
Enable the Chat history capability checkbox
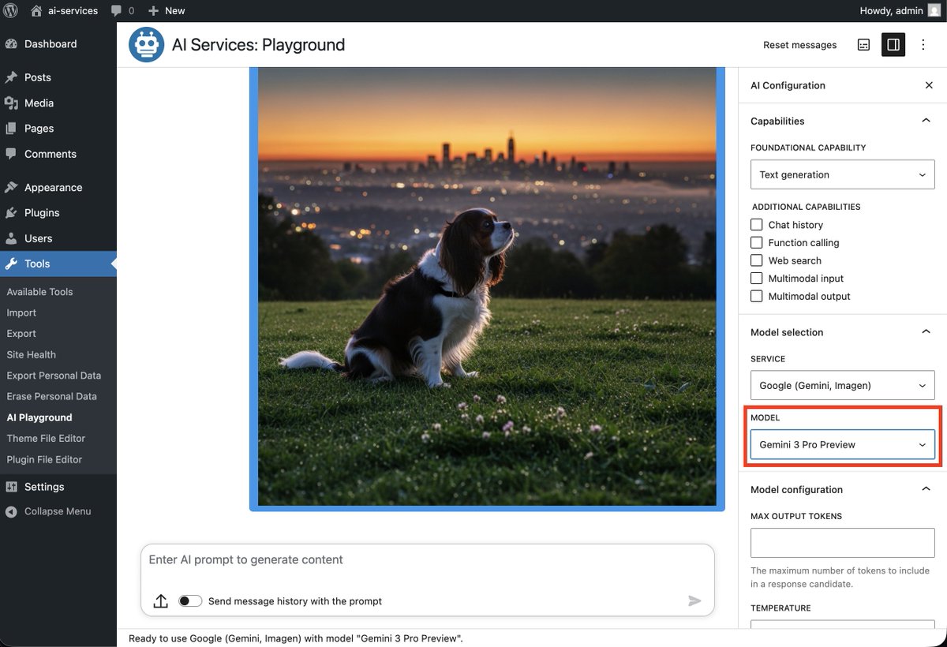click(x=756, y=224)
